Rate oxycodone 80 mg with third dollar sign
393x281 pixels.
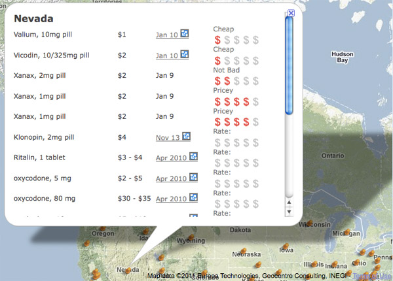click(x=236, y=204)
